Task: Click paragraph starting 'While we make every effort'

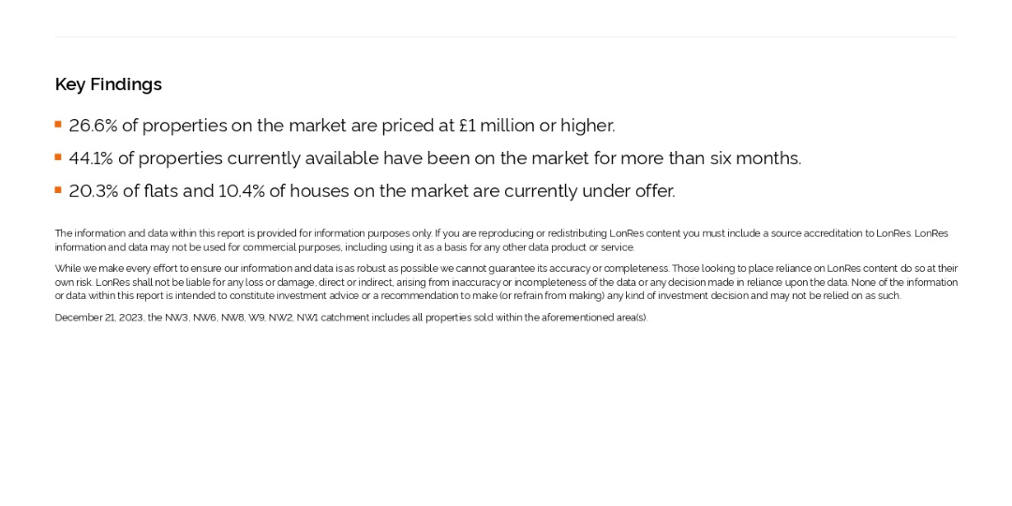Action: pos(506,282)
